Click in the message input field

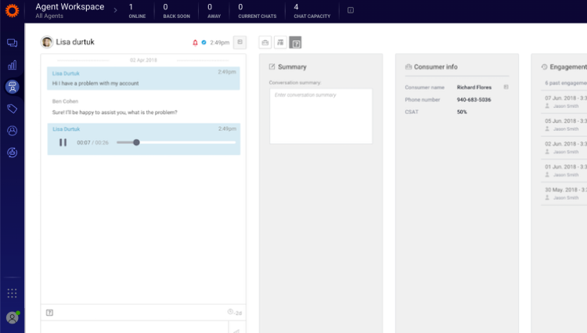[x=134, y=327]
